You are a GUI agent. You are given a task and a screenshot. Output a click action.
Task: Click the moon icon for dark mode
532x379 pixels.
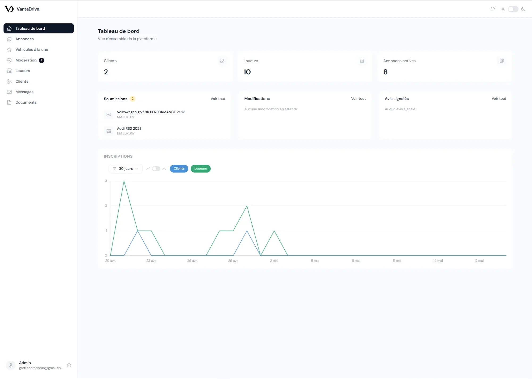pyautogui.click(x=523, y=9)
